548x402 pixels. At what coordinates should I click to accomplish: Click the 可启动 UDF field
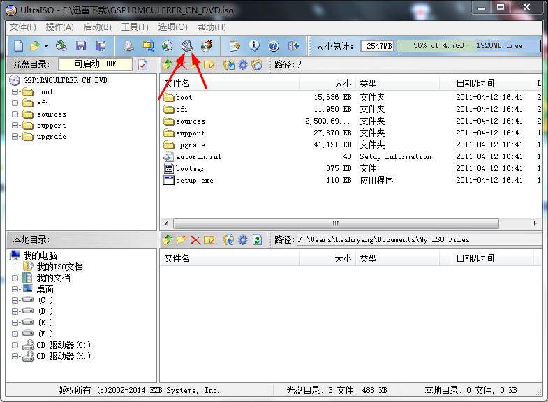96,64
